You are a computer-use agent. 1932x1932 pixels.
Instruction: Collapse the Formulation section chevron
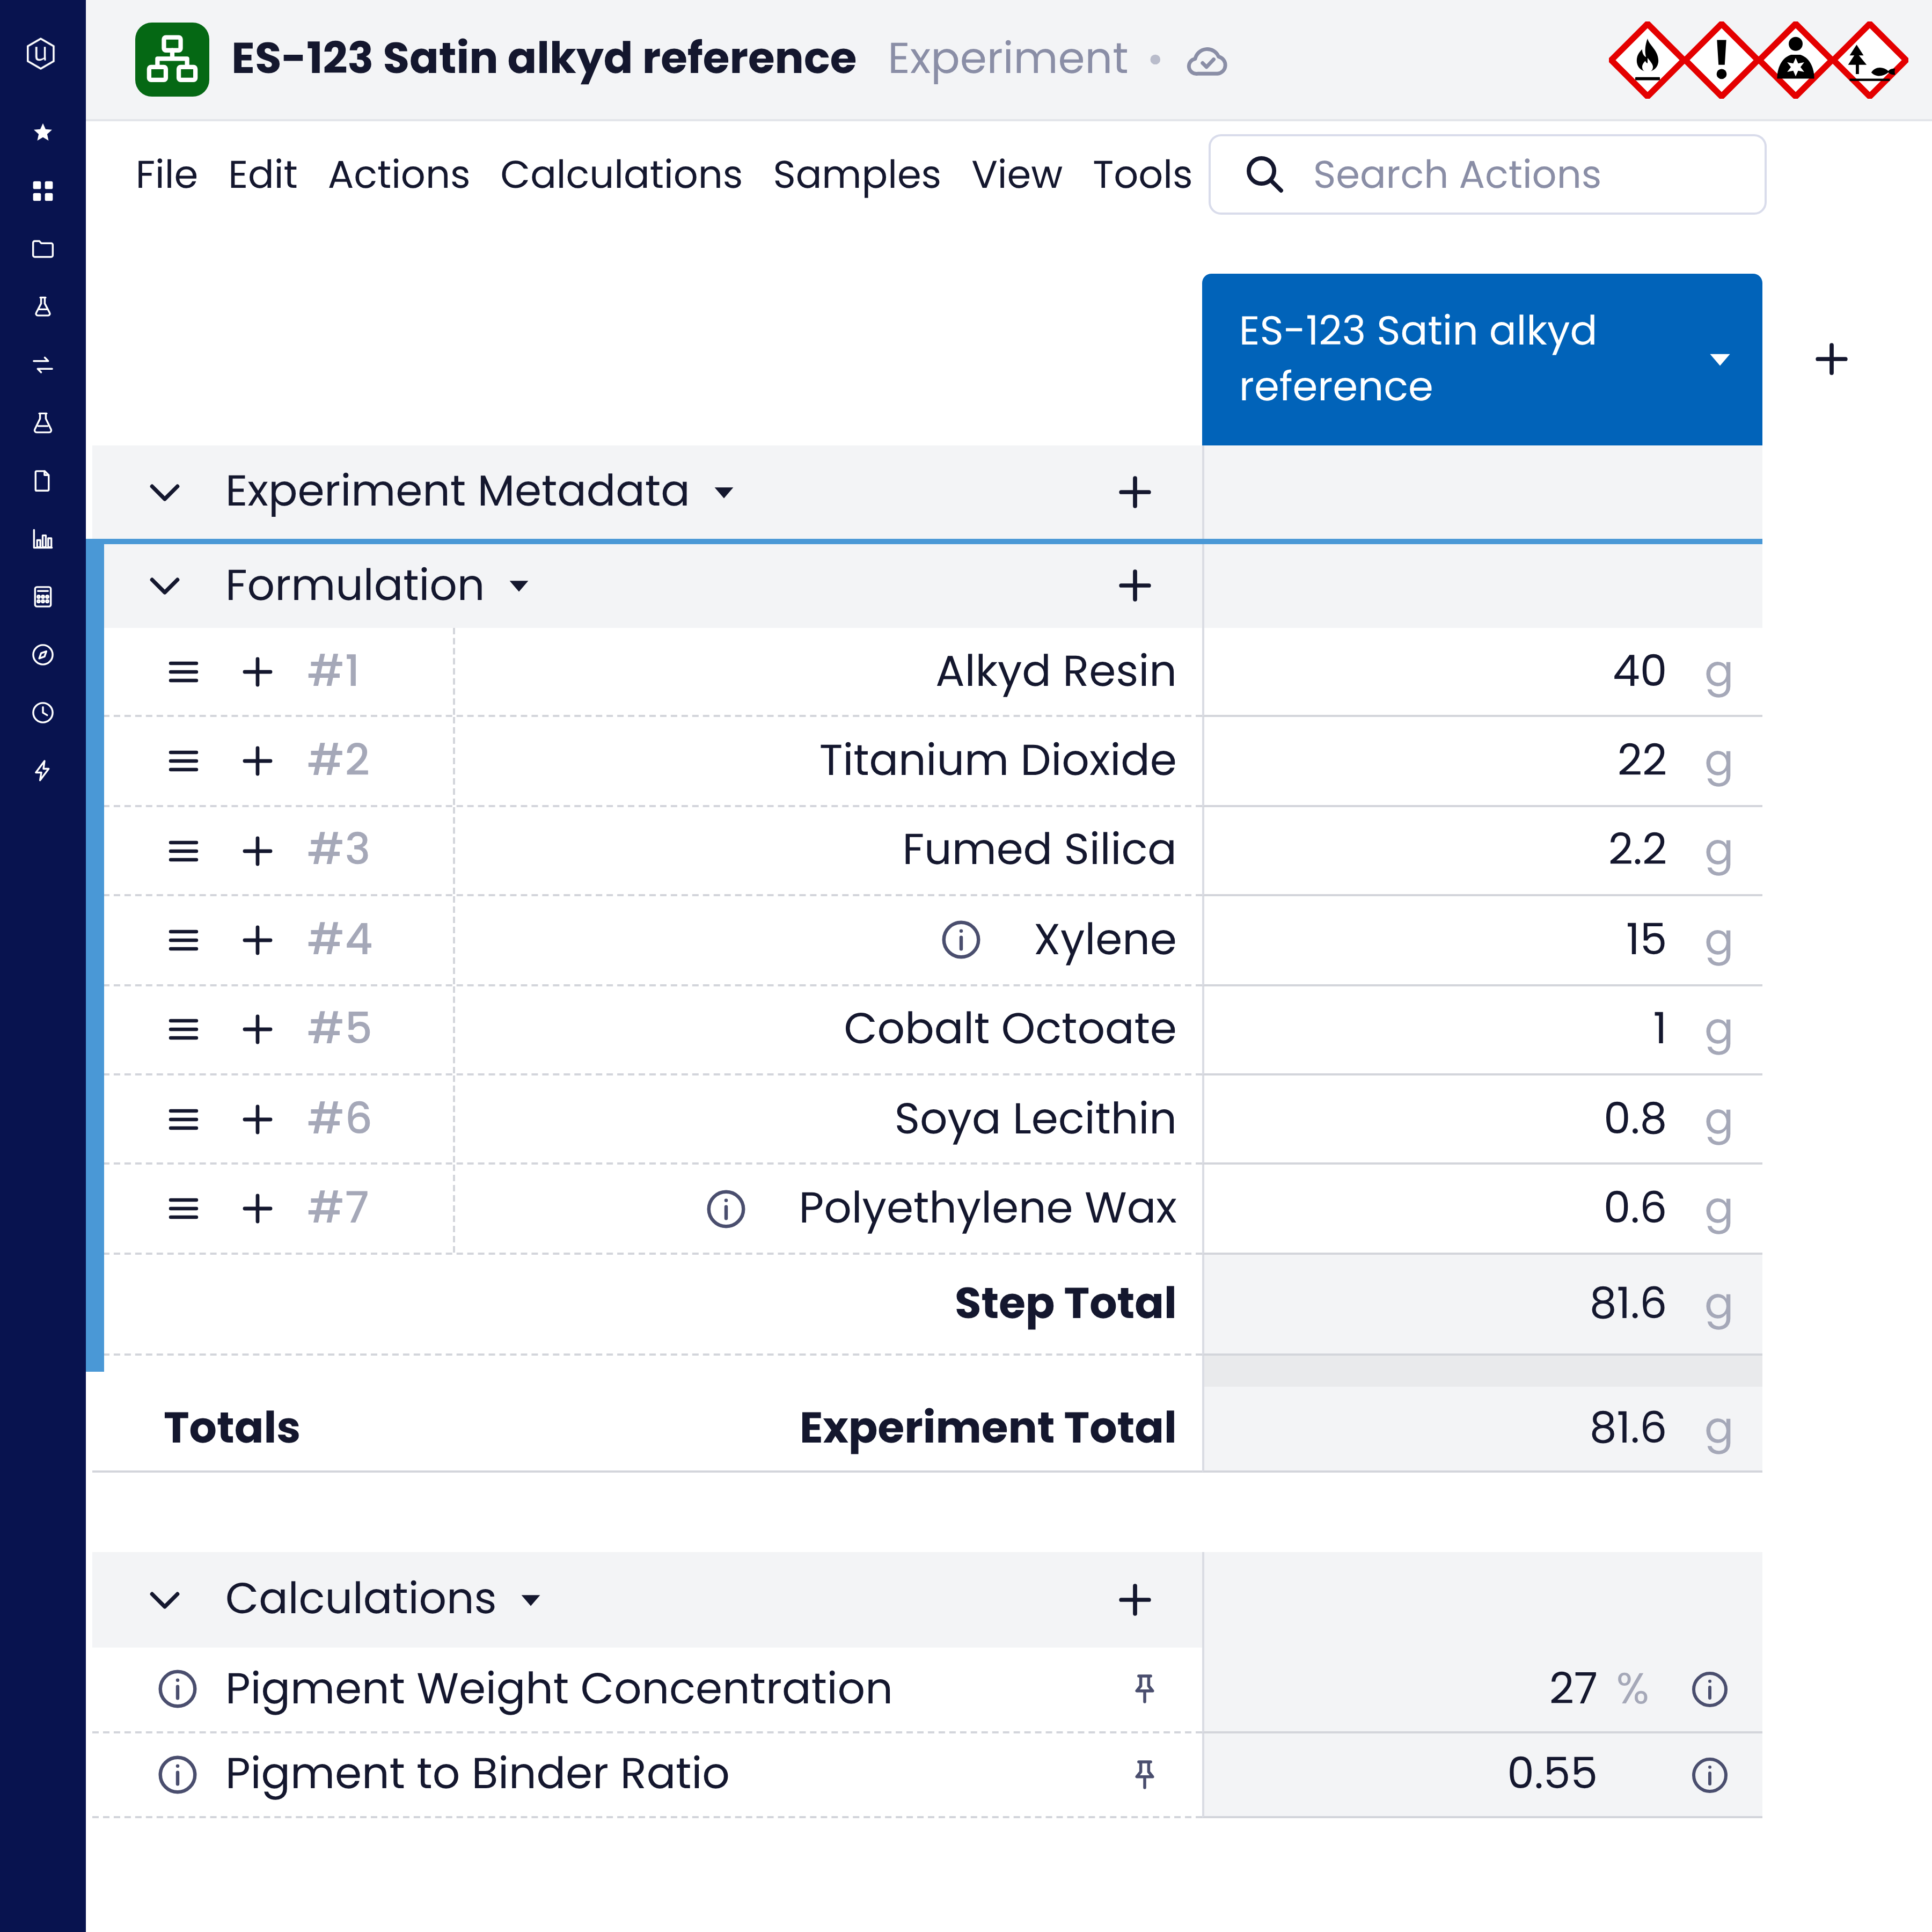(x=165, y=586)
